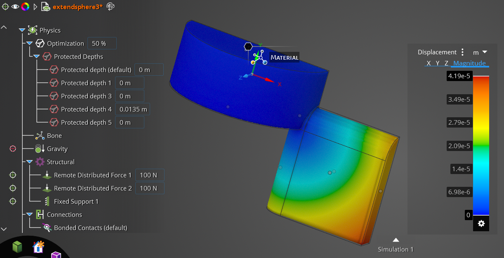Select the extendsphere3* document title
The width and height of the screenshot is (504, 258).
[x=78, y=7]
